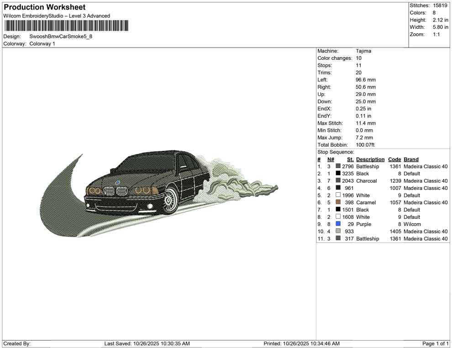This screenshot has height=348, width=452.
Task: Click the Tajima machine value
Action: click(x=363, y=51)
